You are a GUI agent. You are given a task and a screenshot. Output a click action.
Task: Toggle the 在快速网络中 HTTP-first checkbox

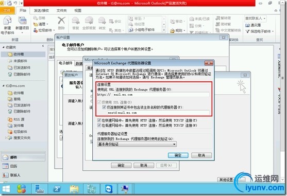99,120
